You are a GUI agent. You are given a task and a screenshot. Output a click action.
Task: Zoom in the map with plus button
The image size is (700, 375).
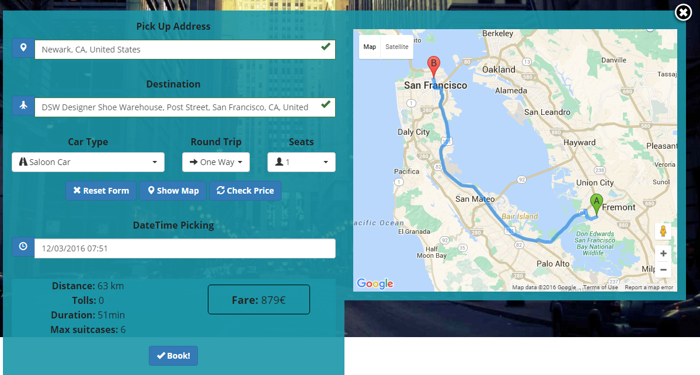[663, 253]
